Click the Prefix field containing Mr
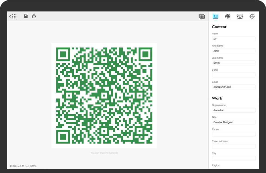This screenshot has width=266, height=173. coord(234,39)
